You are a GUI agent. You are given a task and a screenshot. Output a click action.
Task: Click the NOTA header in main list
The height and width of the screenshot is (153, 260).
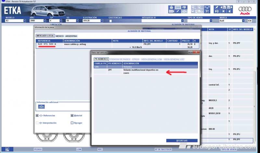(217, 30)
